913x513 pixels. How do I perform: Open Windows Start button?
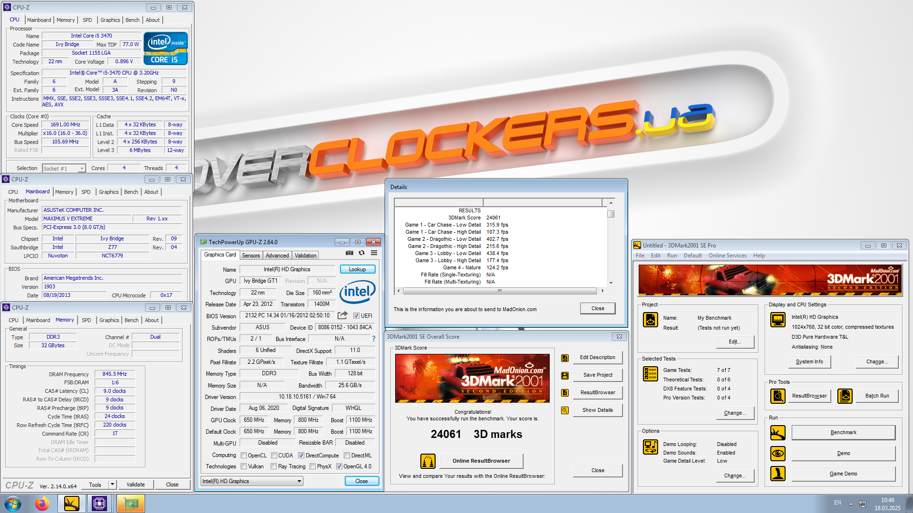click(x=13, y=503)
